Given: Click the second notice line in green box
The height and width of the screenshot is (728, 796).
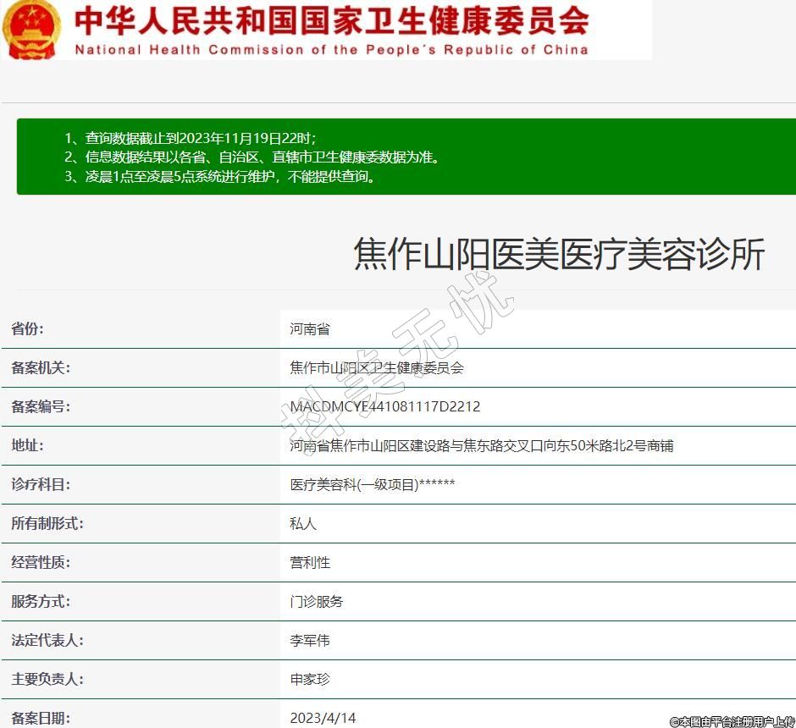Looking at the screenshot, I should point(252,157).
